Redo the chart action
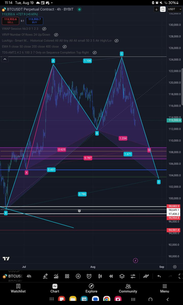Screen dimensions: 183x305 [x=170, y=276]
